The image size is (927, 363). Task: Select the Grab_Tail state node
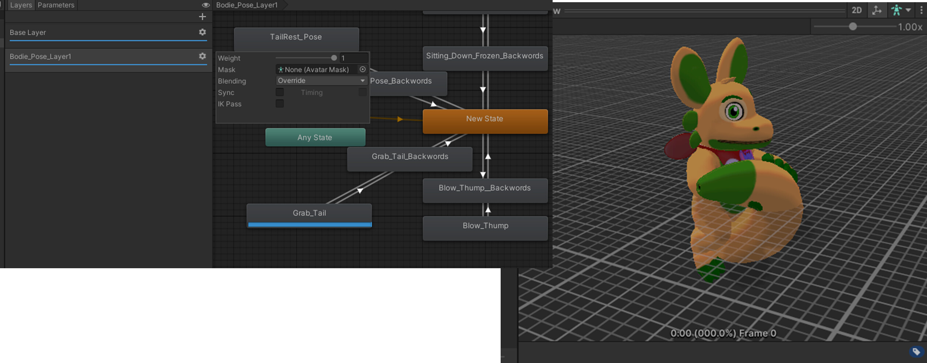(309, 216)
